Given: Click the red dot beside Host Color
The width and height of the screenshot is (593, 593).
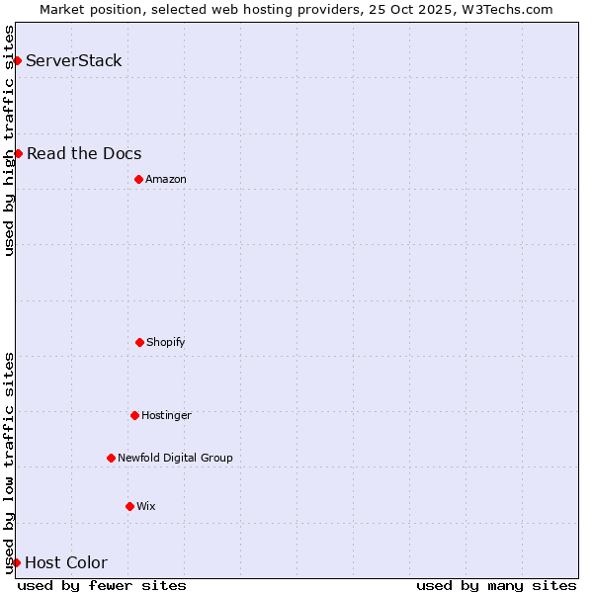Looking at the screenshot, I should pyautogui.click(x=16, y=563).
